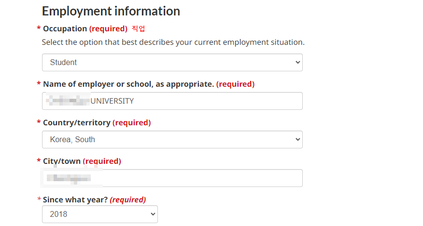Click the (required) text after Since what year?
The height and width of the screenshot is (226, 423).
coord(128,199)
